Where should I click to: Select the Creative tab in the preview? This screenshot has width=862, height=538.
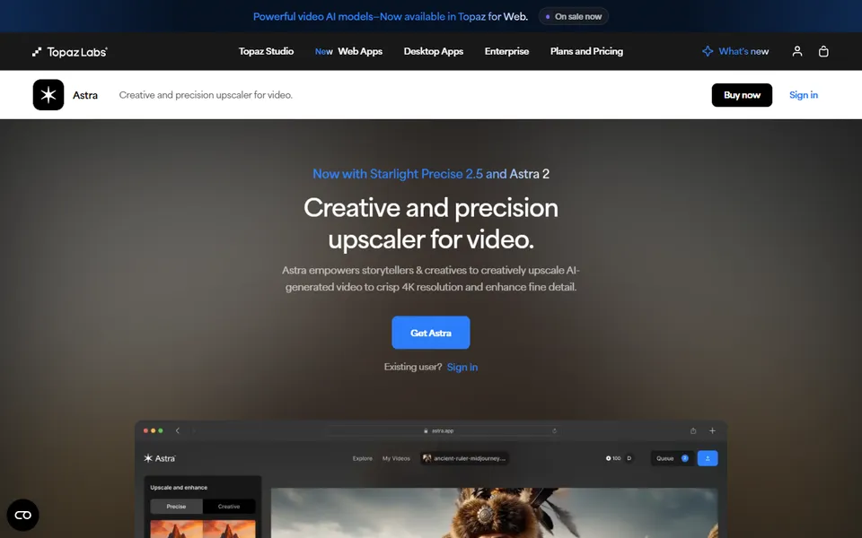click(x=229, y=507)
